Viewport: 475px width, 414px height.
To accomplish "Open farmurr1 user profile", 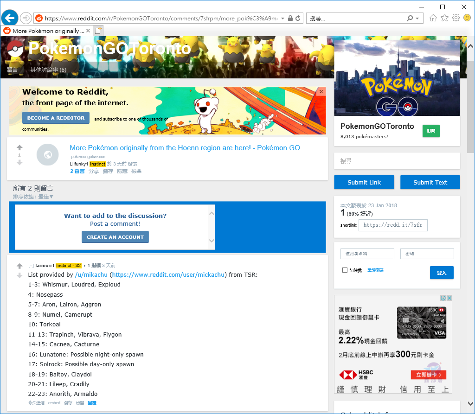I will (x=45, y=266).
